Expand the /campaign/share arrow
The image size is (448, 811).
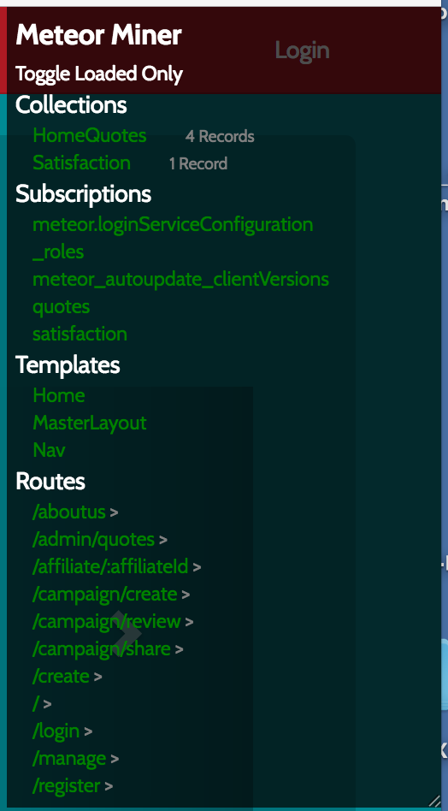click(179, 649)
